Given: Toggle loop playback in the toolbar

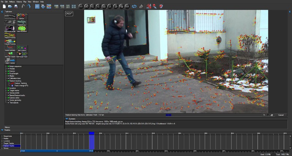Looking at the screenshot, I should coord(134,7).
